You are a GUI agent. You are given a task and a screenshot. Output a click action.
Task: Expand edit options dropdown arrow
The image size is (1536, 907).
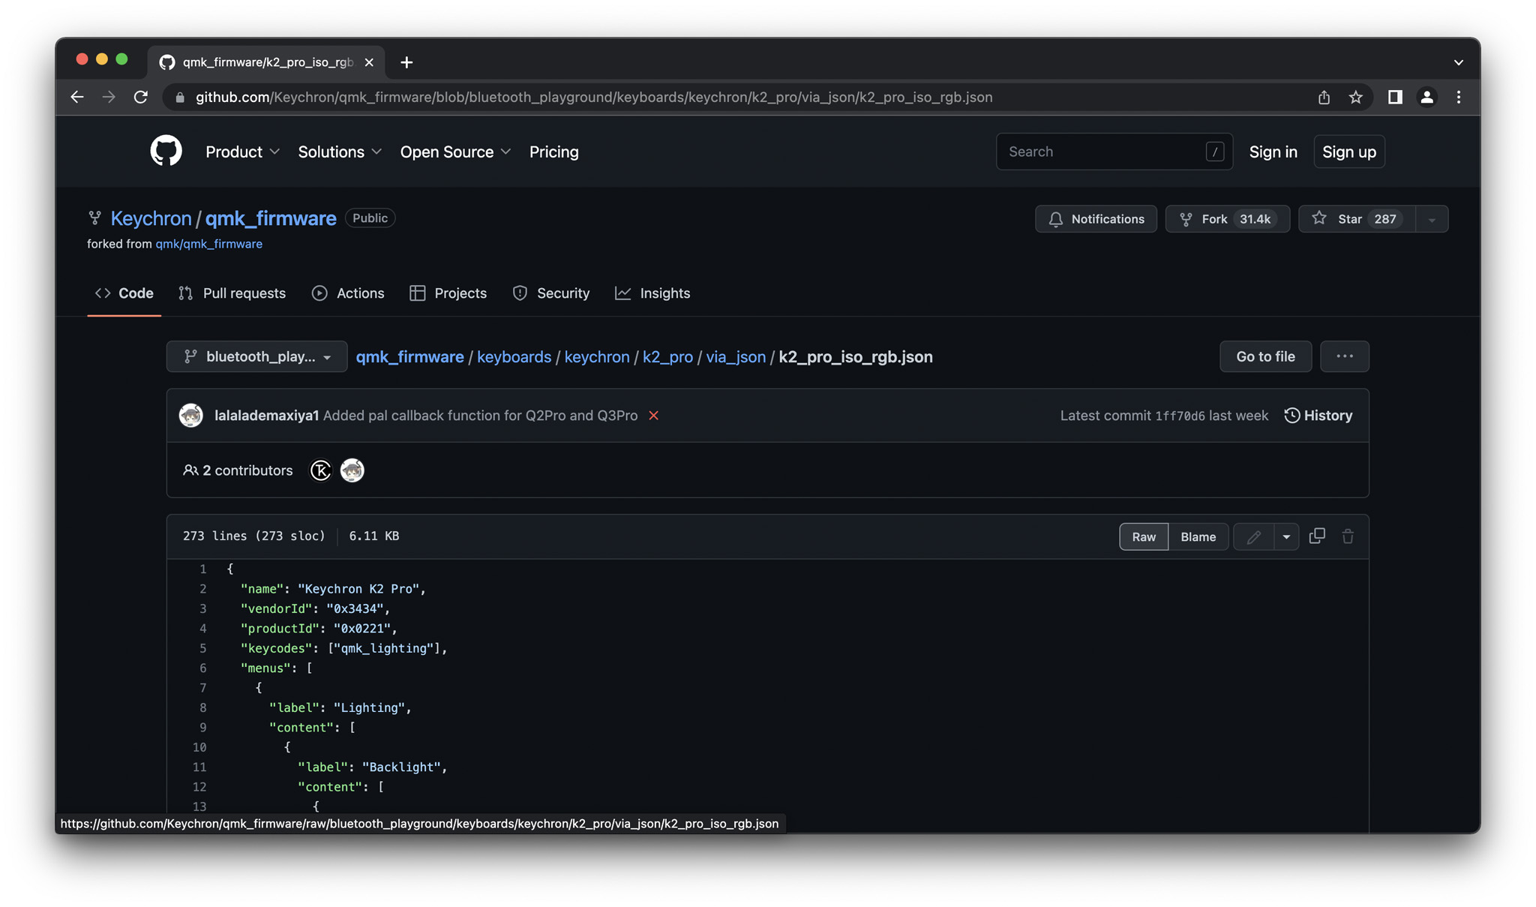click(x=1286, y=536)
